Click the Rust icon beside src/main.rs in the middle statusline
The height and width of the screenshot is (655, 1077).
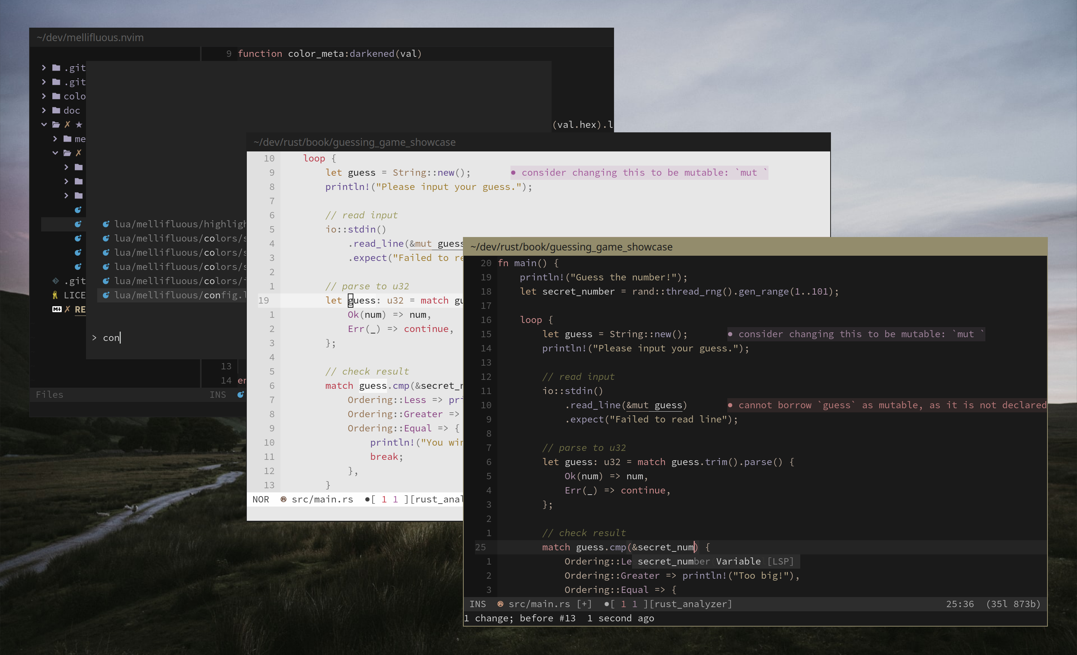pyautogui.click(x=283, y=499)
